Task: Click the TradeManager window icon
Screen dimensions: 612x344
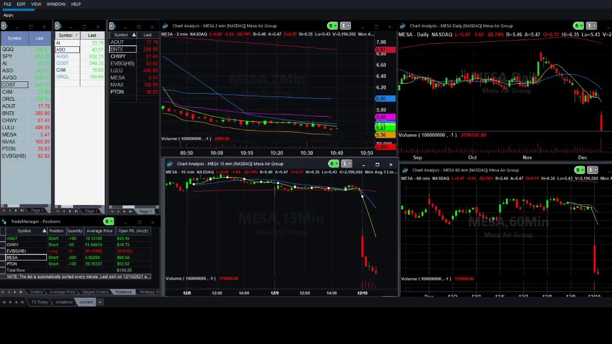Action: [x=4, y=221]
